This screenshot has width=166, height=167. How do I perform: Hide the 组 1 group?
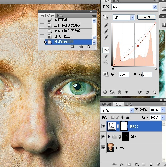click(x=103, y=137)
